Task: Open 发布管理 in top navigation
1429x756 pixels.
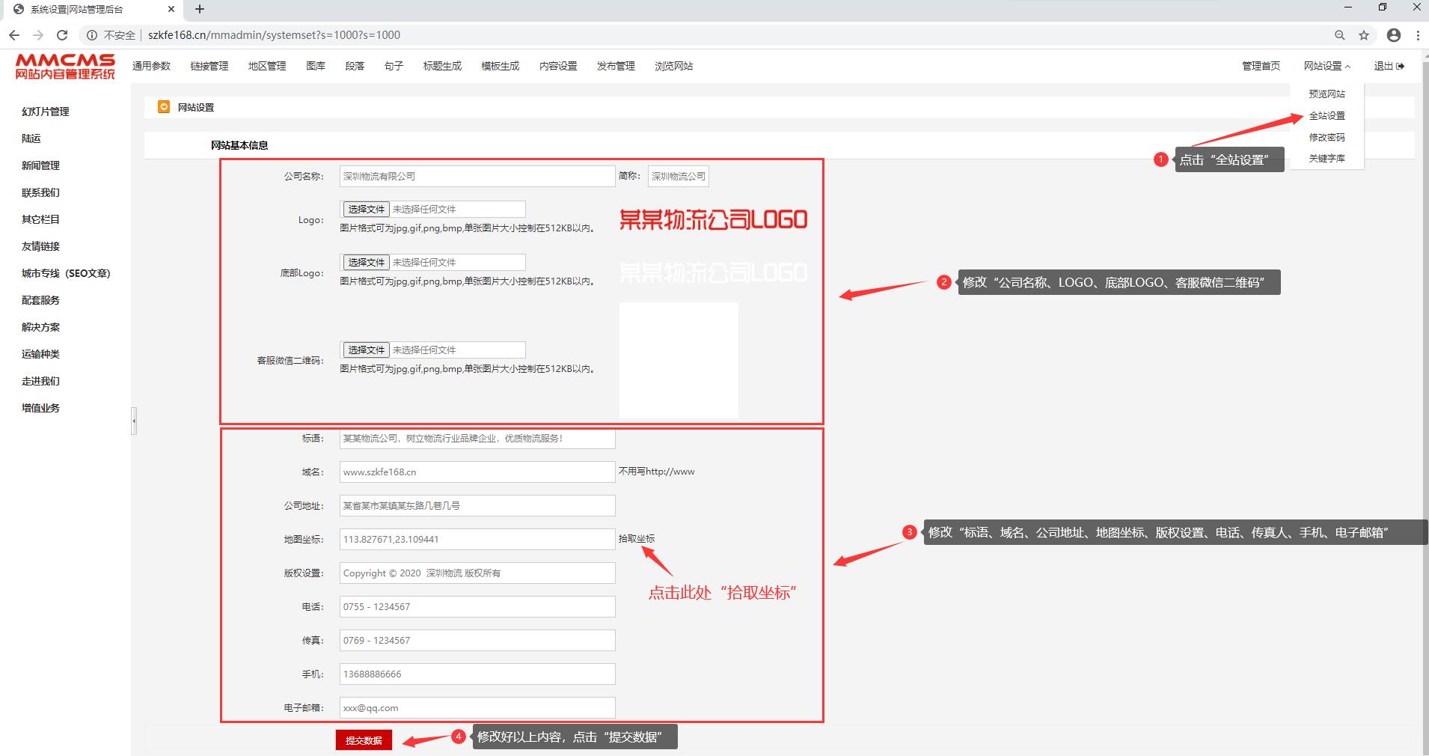Action: click(616, 66)
